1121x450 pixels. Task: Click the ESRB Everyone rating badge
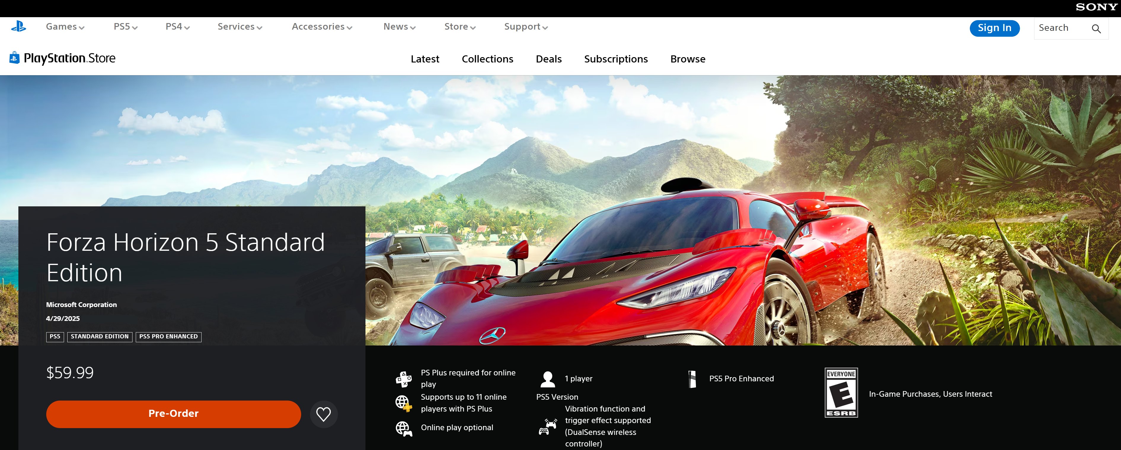coord(841,393)
